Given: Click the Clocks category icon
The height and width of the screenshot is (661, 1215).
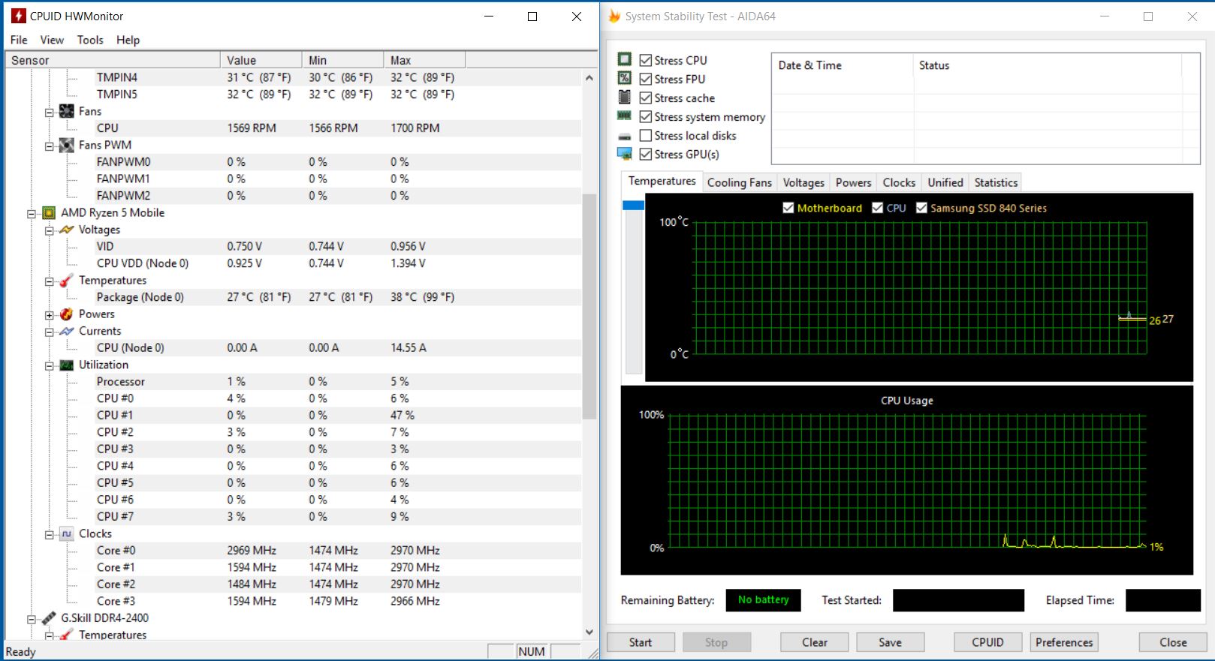Looking at the screenshot, I should pos(67,534).
